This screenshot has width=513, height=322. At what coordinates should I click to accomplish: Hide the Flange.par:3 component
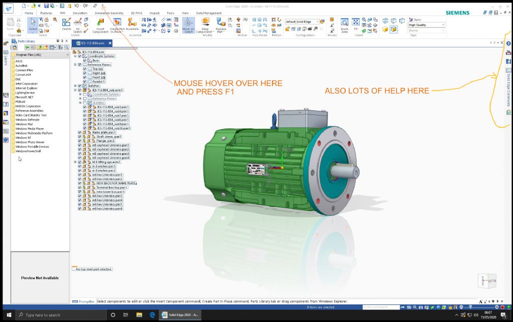(80, 141)
